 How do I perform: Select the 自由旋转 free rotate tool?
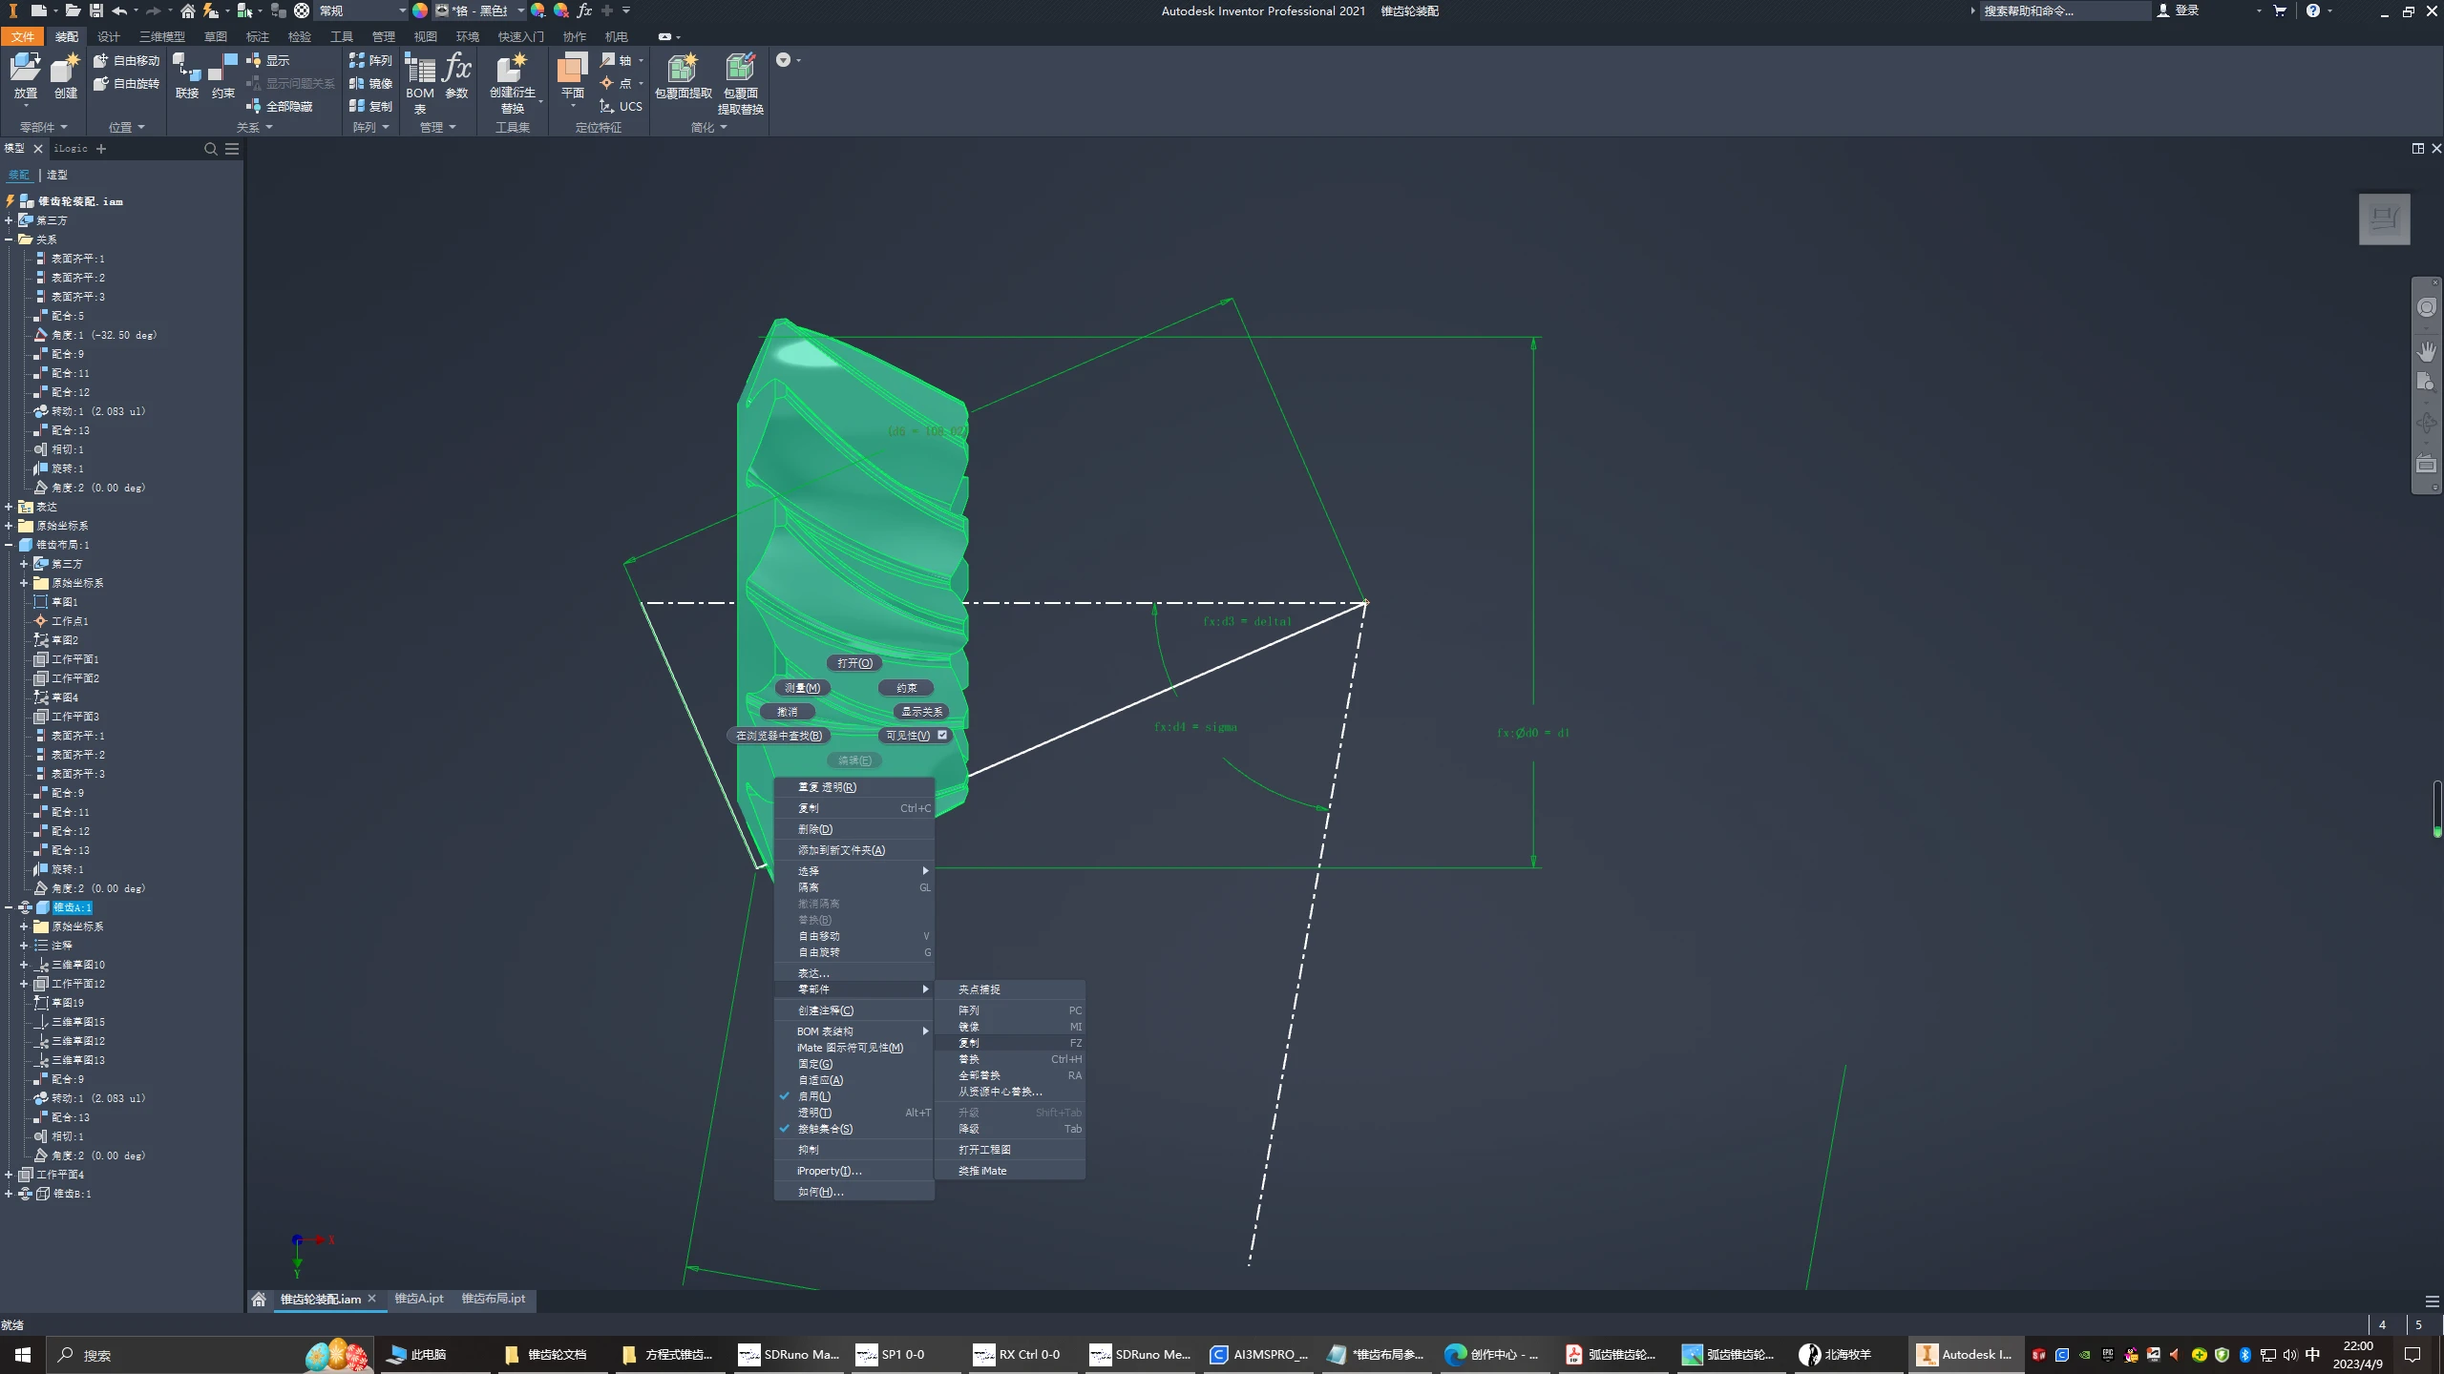[x=126, y=83]
